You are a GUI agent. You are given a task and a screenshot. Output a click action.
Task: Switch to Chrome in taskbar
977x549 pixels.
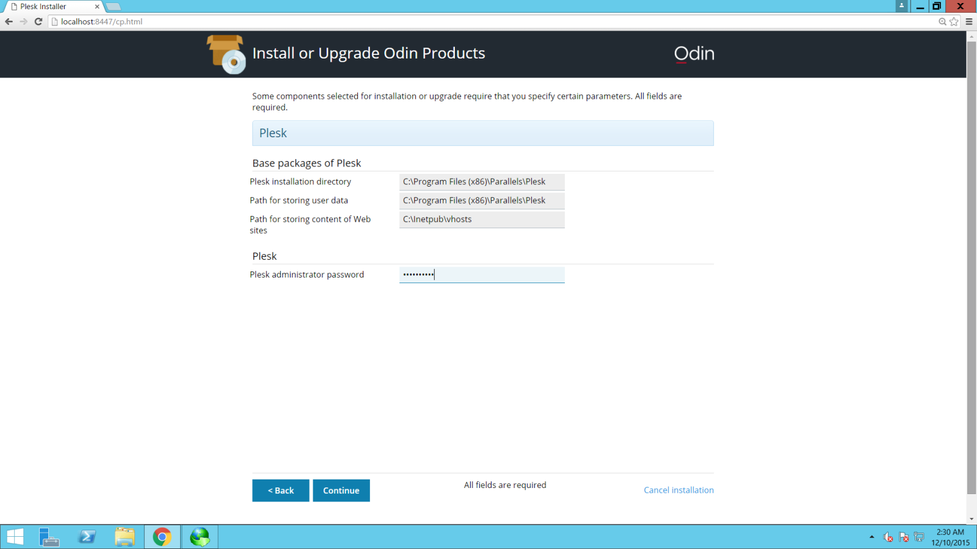point(162,537)
